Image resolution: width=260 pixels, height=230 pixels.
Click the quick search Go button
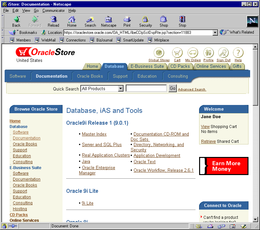[172, 89]
